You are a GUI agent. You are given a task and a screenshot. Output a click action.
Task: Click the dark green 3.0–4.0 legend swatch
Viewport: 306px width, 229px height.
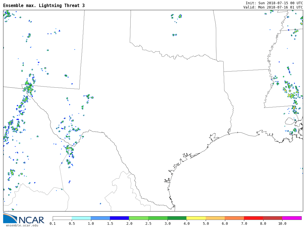click(177, 218)
